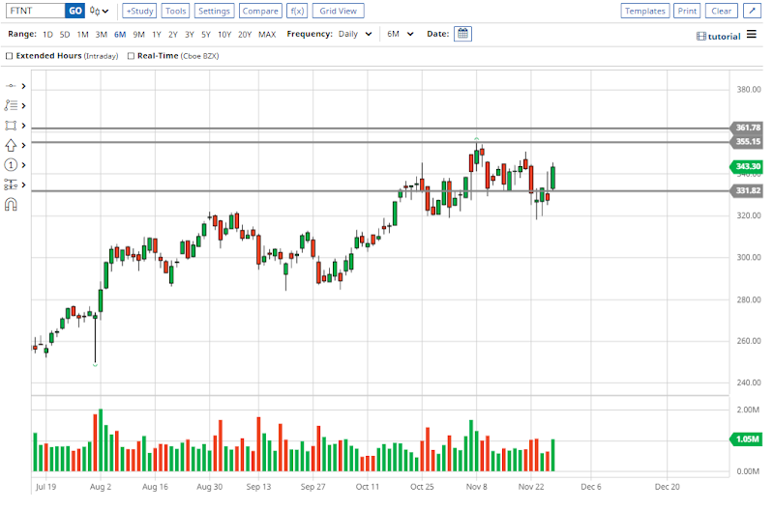Select the rectangle shape tool icon
This screenshot has width=774, height=510.
pyautogui.click(x=12, y=126)
